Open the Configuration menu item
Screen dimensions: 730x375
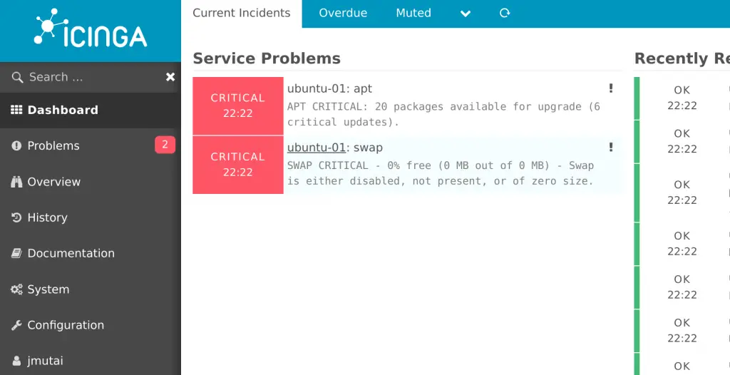pos(91,325)
